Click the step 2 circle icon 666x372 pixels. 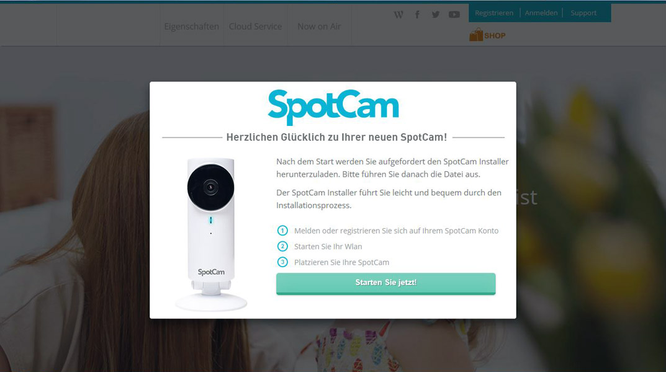tap(282, 246)
